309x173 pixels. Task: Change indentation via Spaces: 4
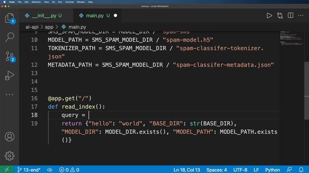216,170
